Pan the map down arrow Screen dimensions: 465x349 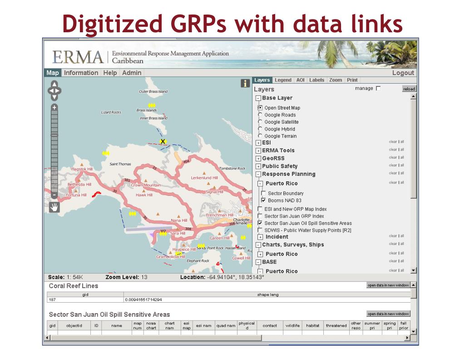point(54,97)
